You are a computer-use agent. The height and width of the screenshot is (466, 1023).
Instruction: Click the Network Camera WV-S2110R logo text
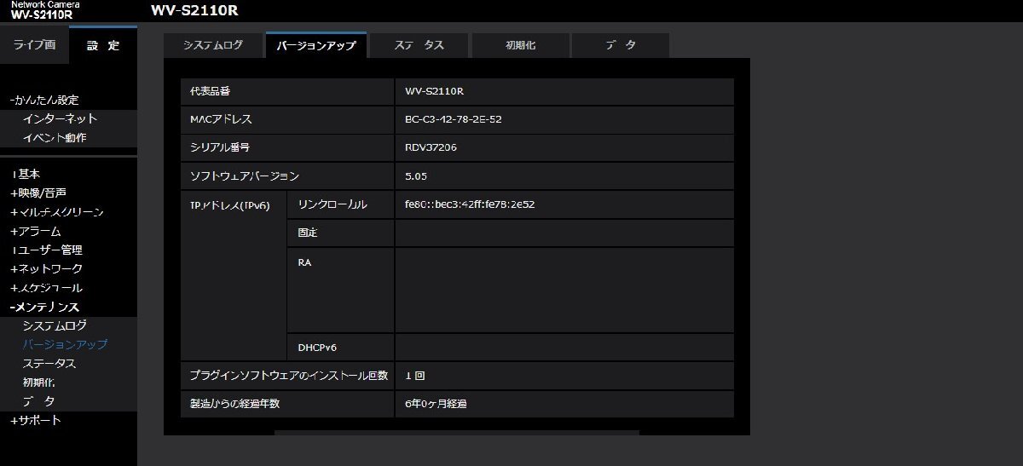tap(47, 9)
